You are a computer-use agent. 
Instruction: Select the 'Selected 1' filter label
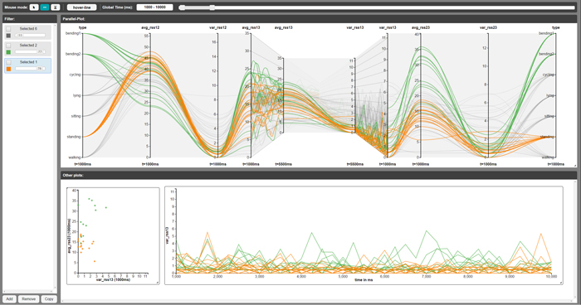click(x=28, y=62)
